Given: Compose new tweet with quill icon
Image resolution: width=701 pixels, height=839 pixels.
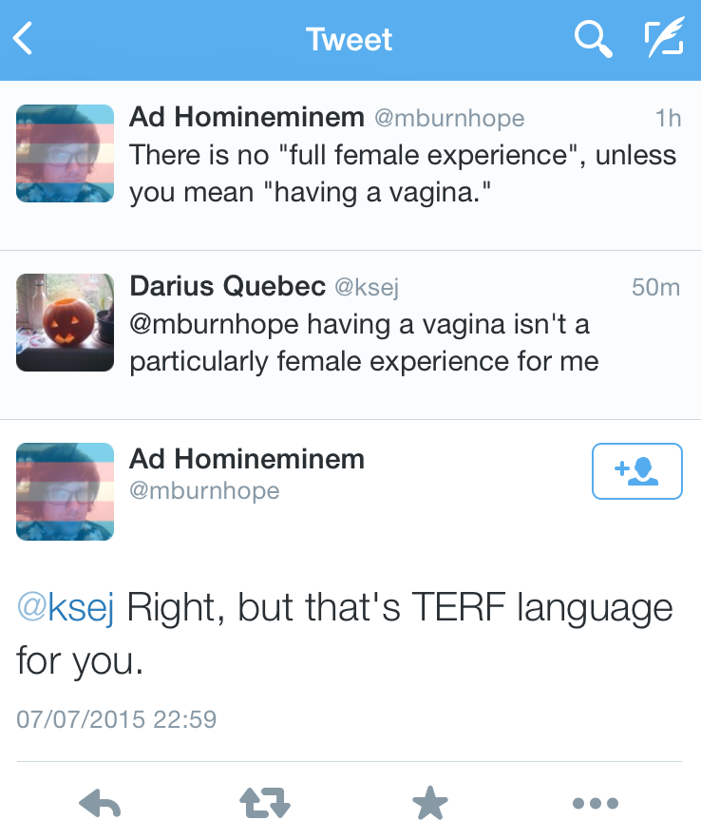Looking at the screenshot, I should (x=663, y=39).
